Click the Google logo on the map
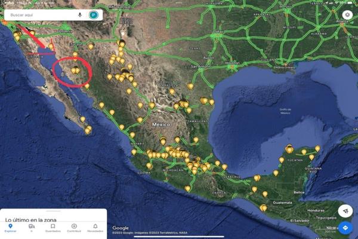358x239 pixels. 121,228
